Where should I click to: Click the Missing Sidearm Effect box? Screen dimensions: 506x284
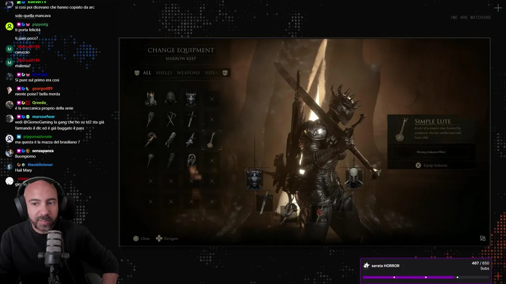pyautogui.click(x=431, y=152)
